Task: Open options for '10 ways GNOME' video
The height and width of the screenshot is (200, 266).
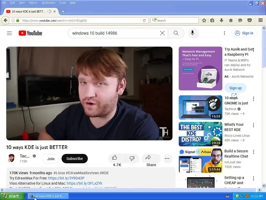Action: tap(254, 99)
